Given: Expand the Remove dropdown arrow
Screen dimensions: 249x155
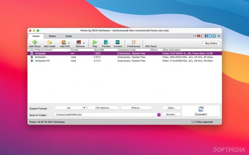Looking at the screenshot, I should [x=84, y=43].
